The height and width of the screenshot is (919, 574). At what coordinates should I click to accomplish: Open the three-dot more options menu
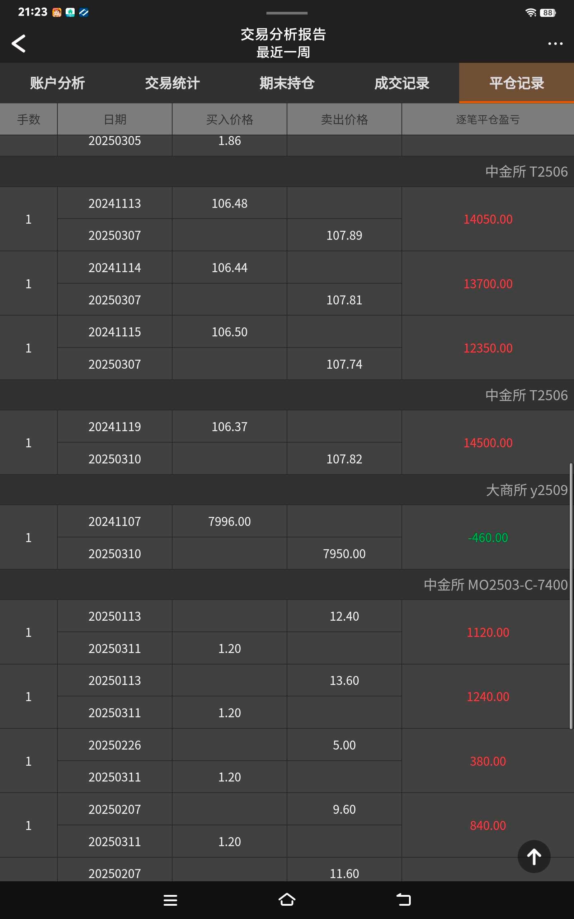coord(555,44)
